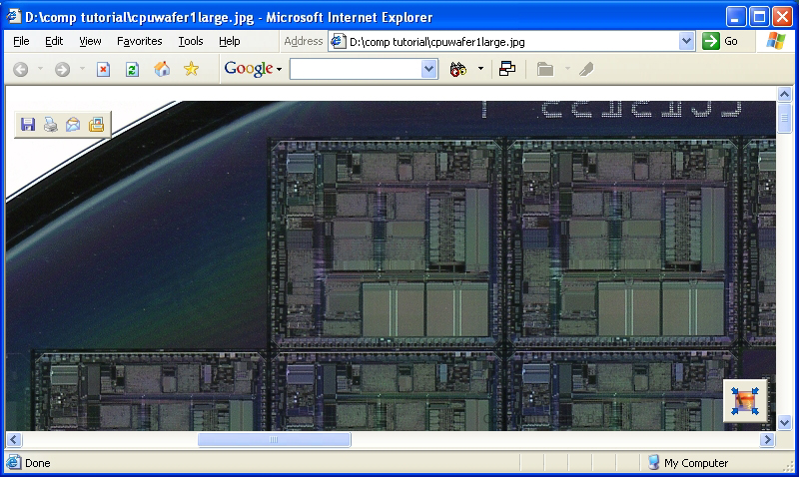Click the green Go button
The height and width of the screenshot is (477, 799).
tap(720, 41)
